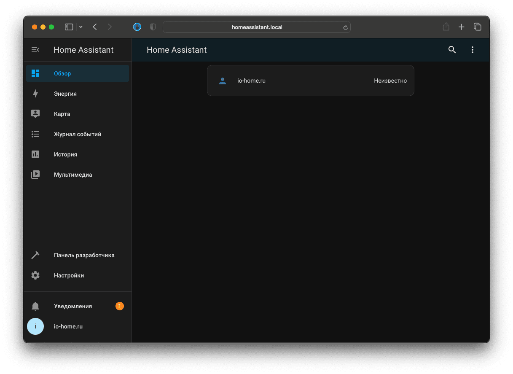513x374 pixels.
Task: Open Настройки settings page
Action: 78,275
